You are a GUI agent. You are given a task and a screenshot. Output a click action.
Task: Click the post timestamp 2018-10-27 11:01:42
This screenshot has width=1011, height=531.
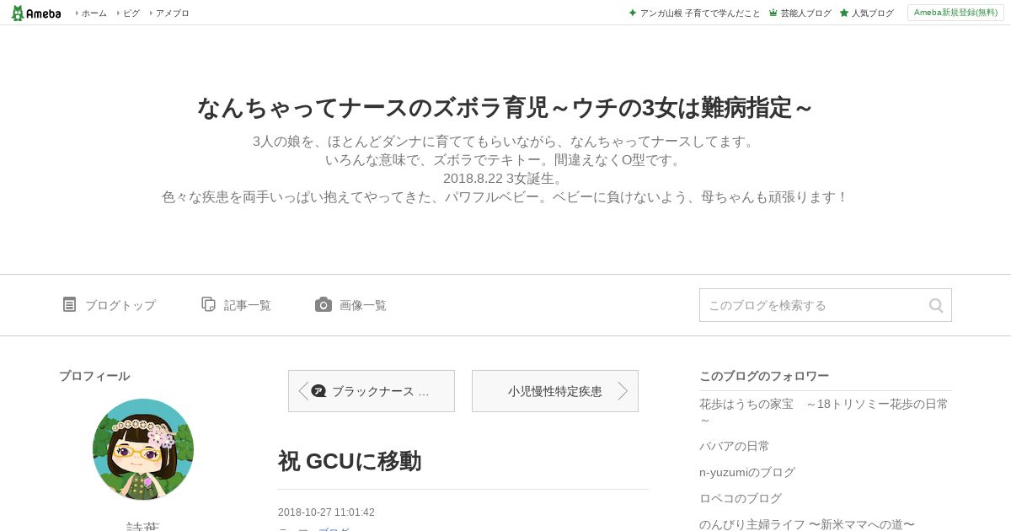326,512
